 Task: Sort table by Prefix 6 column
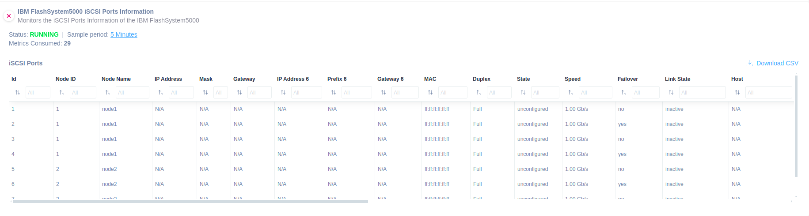click(334, 92)
